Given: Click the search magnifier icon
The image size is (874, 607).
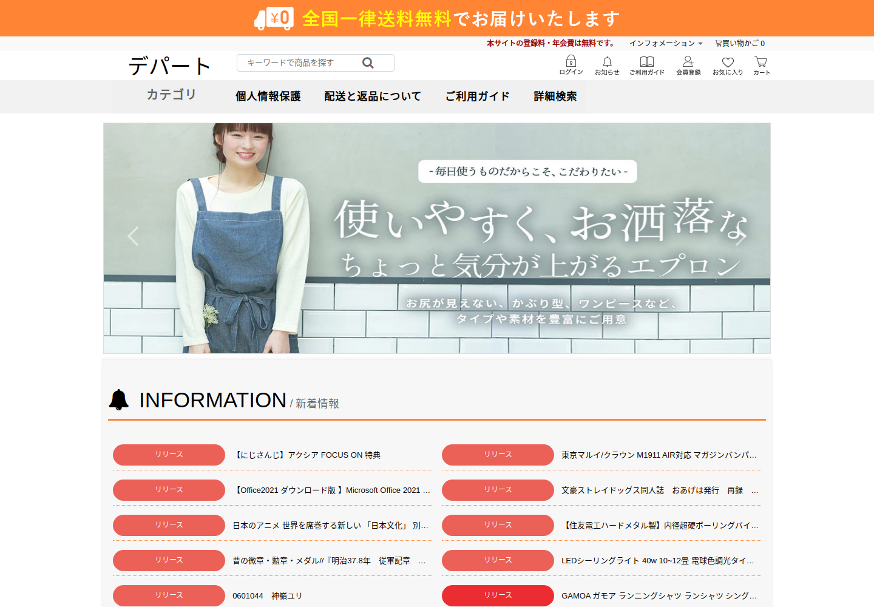Looking at the screenshot, I should pos(368,63).
